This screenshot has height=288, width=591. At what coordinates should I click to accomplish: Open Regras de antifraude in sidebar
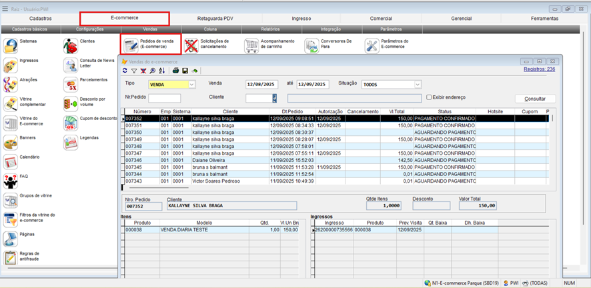[11, 258]
